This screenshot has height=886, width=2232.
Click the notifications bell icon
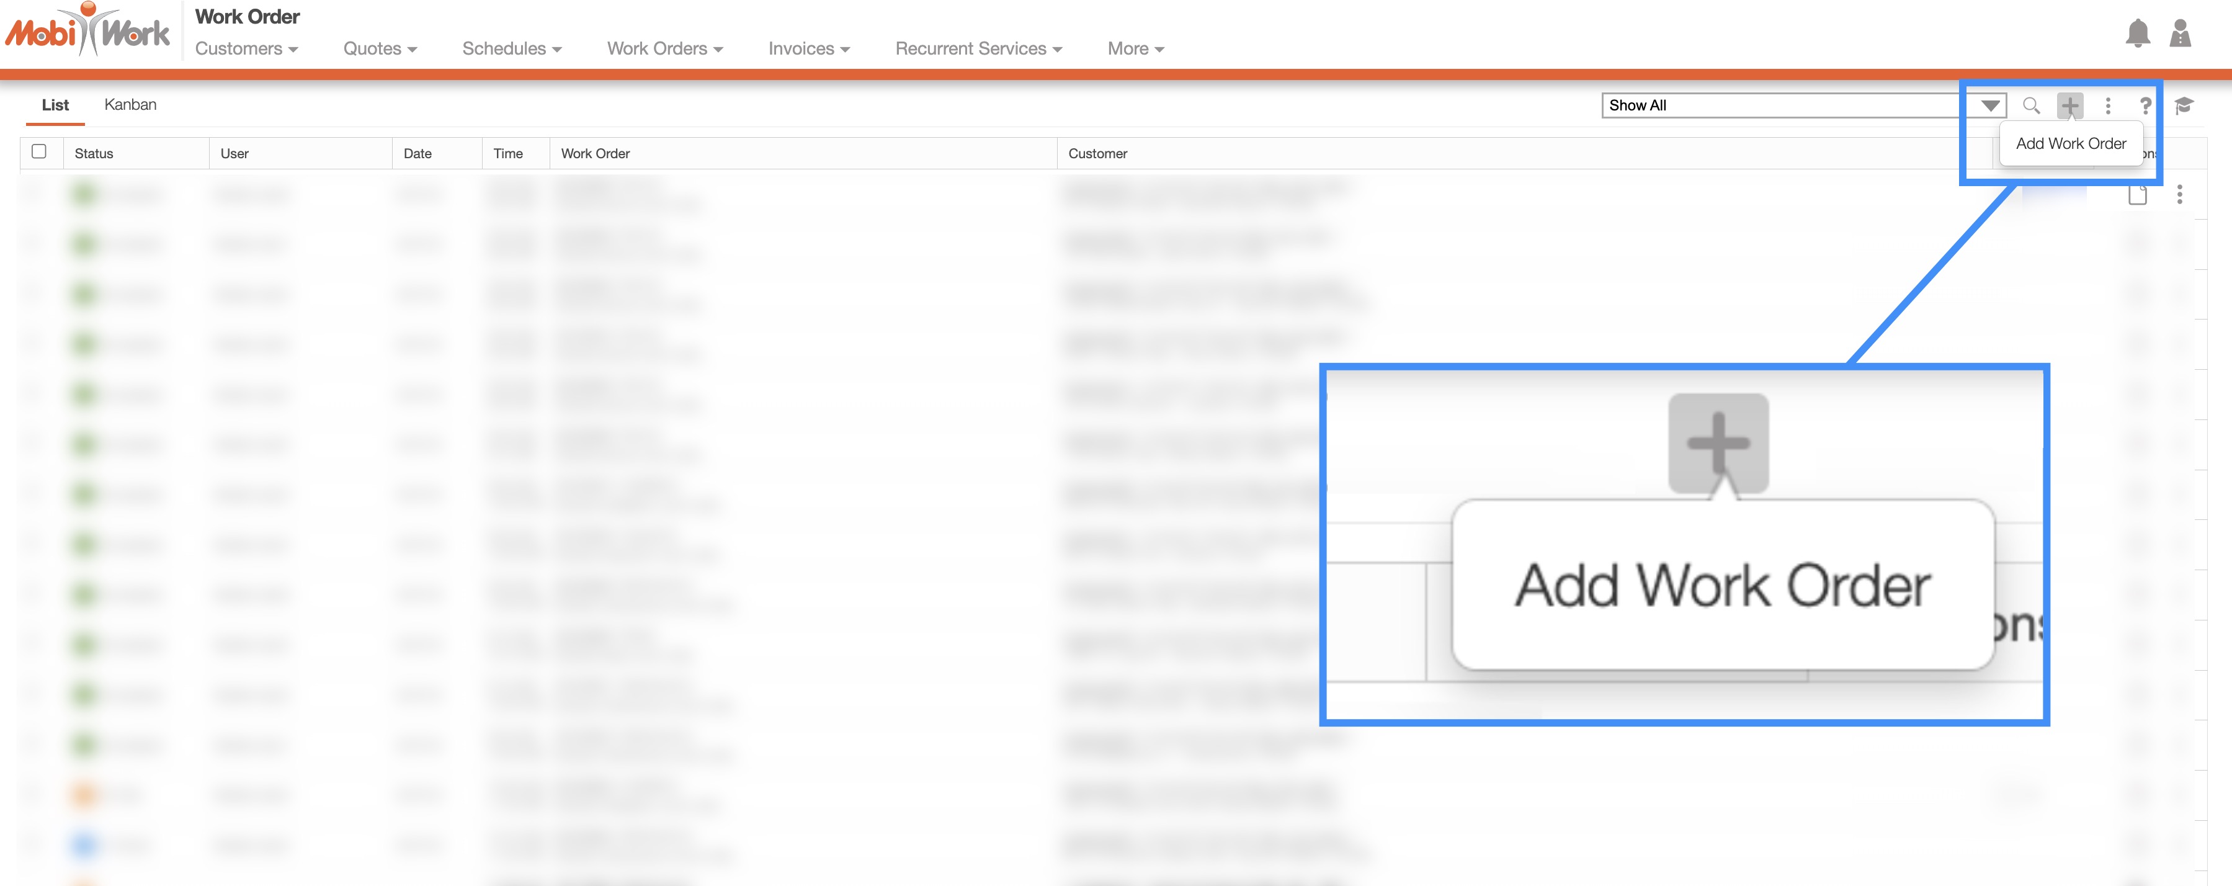[2136, 34]
